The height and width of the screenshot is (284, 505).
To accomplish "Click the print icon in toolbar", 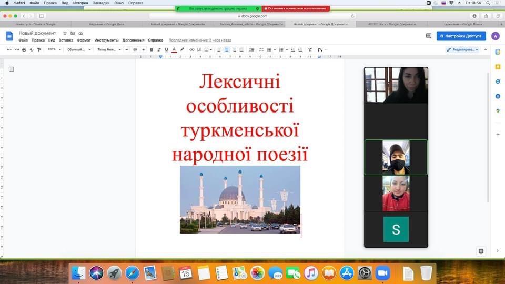I will click(24, 49).
